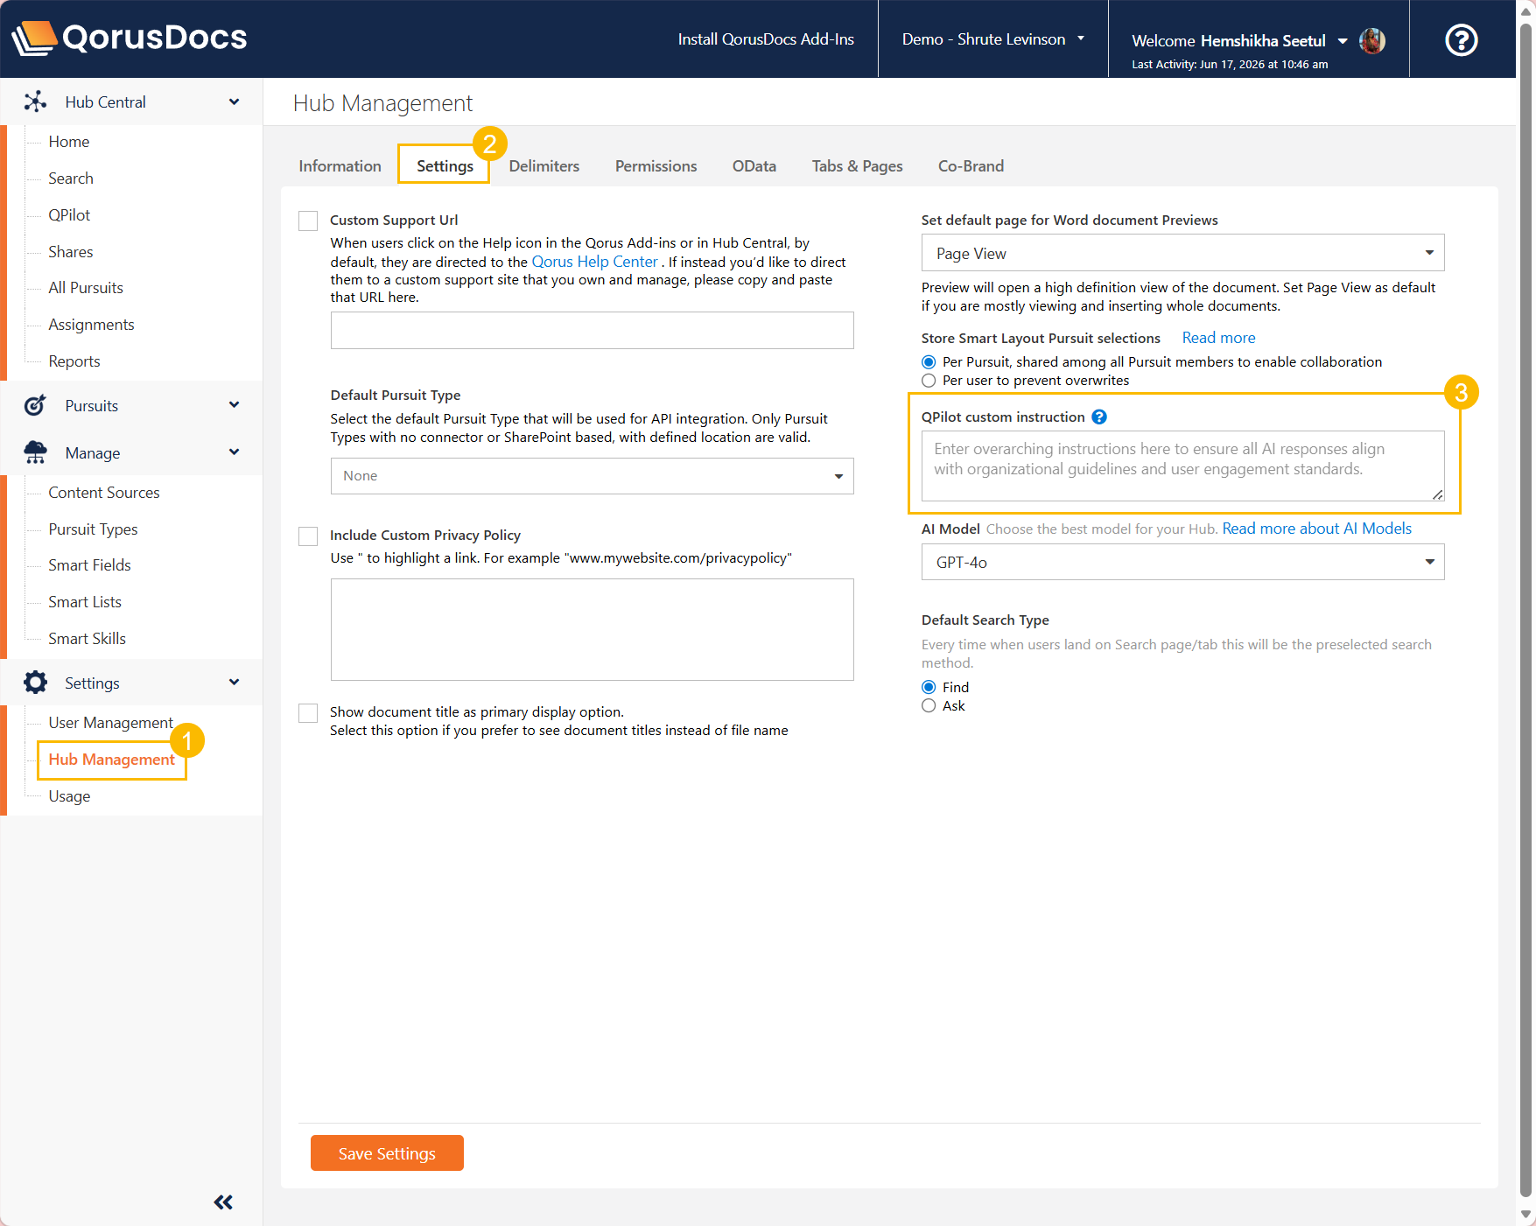Open the Default Pursuit Type dropdown
This screenshot has height=1226, width=1536.
click(x=592, y=476)
